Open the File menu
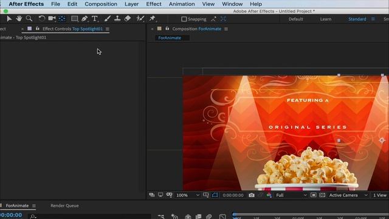Viewport: 389px width, 219px height. pos(55,4)
